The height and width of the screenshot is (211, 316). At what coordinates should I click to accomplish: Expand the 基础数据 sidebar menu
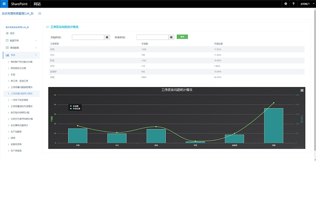pyautogui.click(x=21, y=48)
